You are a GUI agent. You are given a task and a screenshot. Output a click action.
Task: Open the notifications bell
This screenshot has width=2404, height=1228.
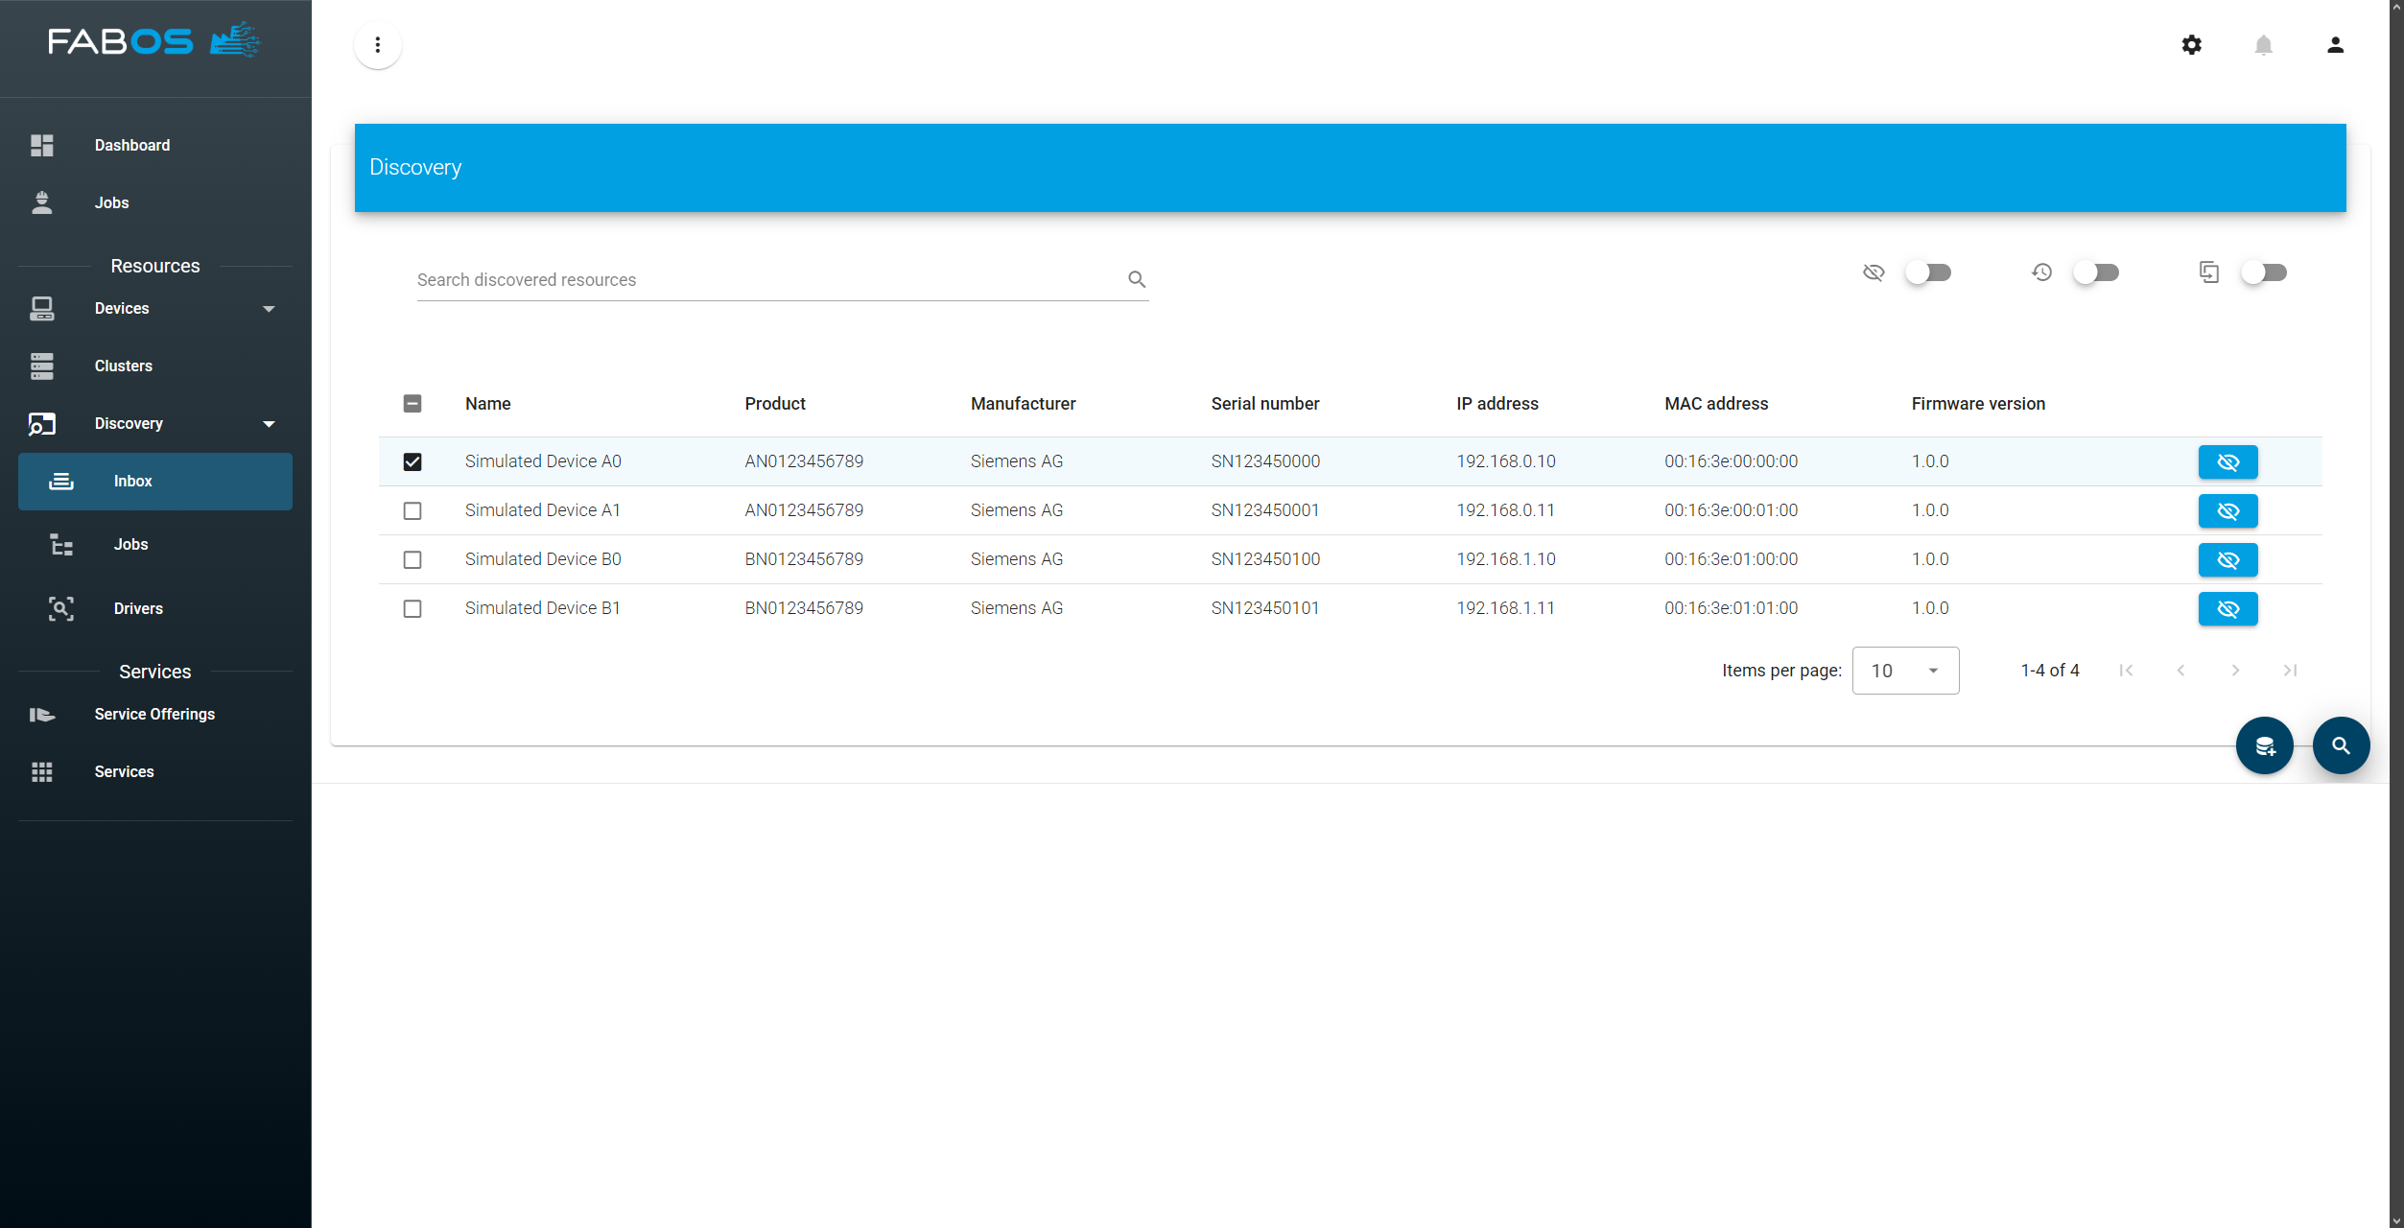[2263, 45]
